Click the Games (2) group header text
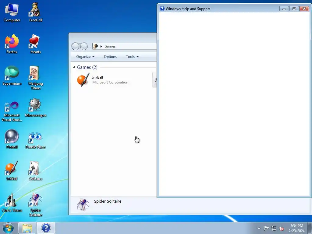312x234 pixels. tap(87, 67)
